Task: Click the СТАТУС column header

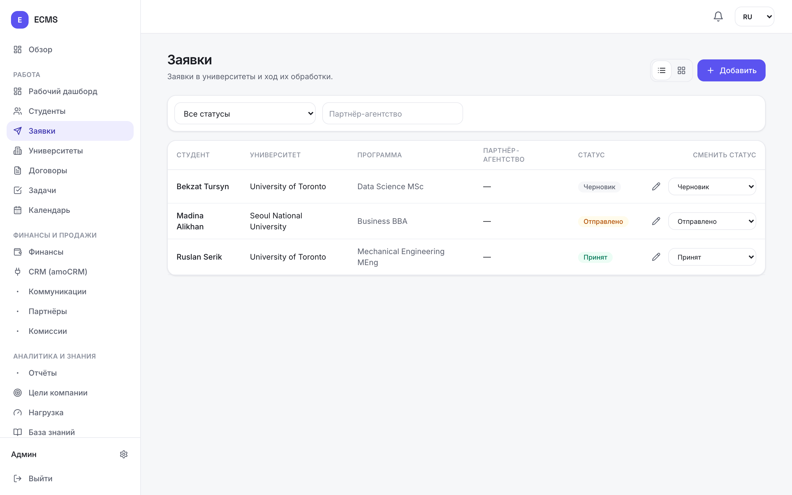Action: pos(591,155)
